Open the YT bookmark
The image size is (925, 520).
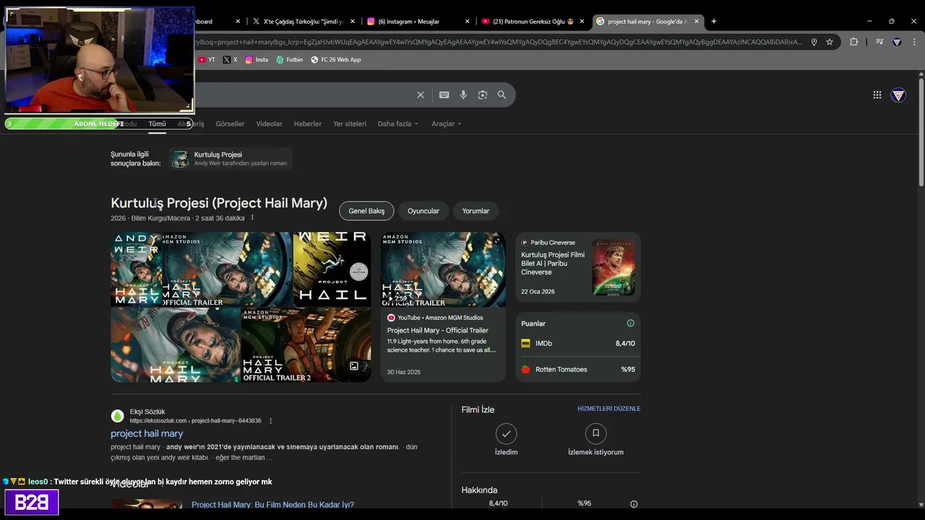[x=207, y=60]
